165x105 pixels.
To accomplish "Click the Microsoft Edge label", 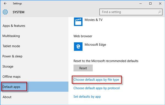I will (95, 45).
